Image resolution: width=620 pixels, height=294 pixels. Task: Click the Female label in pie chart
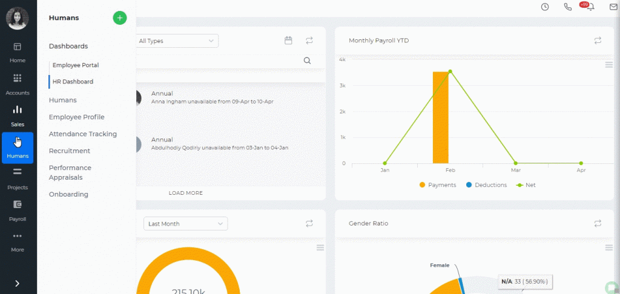coord(440,265)
